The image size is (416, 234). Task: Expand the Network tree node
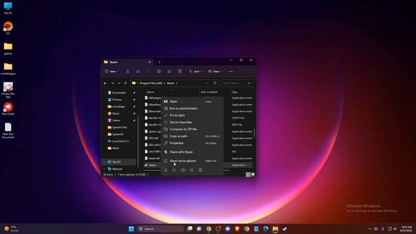click(104, 169)
